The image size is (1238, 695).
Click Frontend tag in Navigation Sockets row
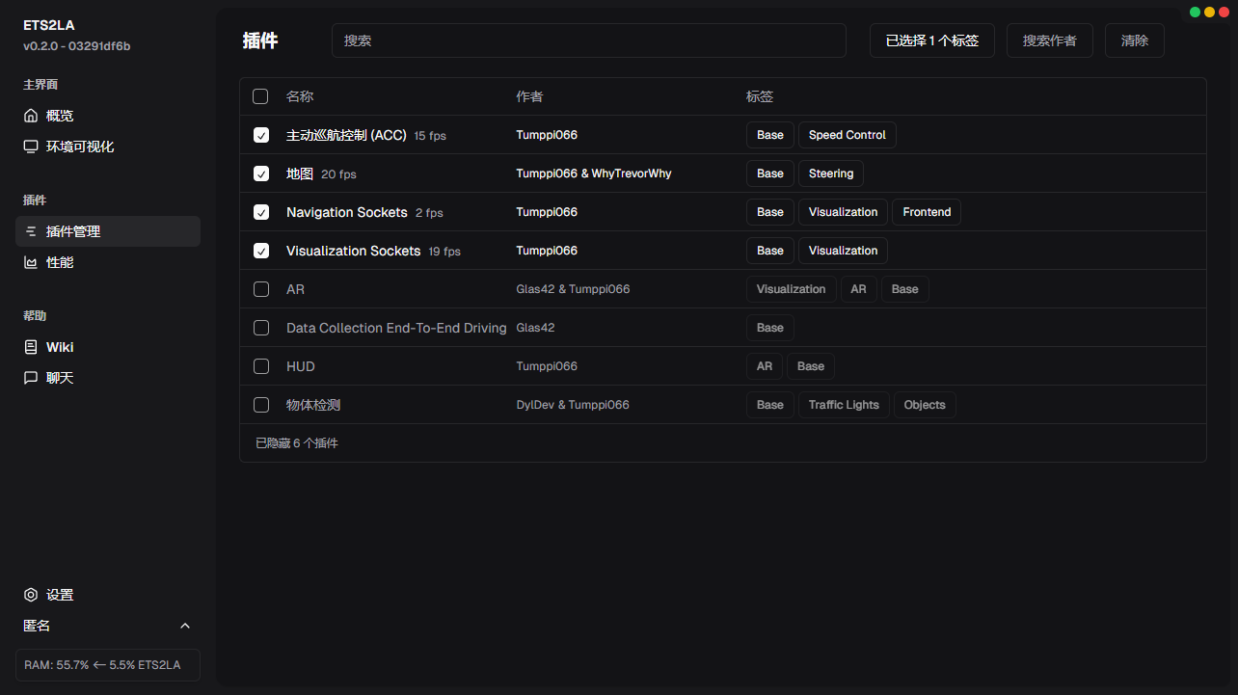point(927,212)
